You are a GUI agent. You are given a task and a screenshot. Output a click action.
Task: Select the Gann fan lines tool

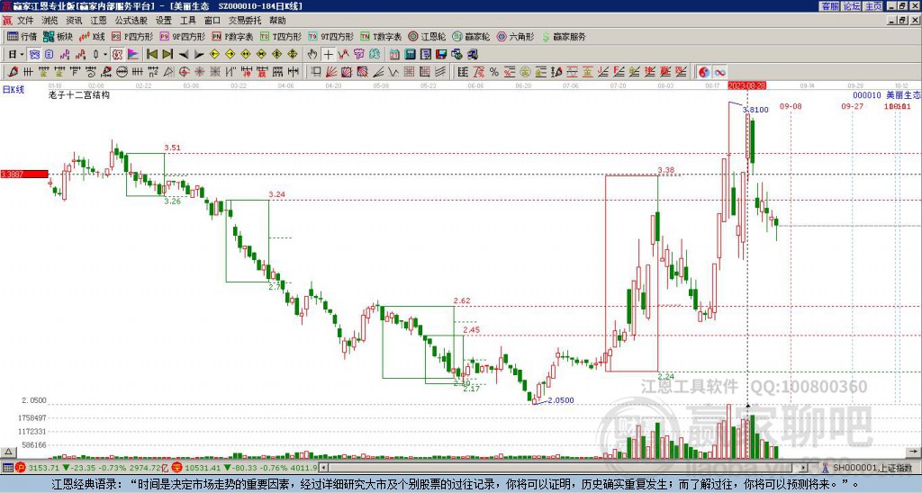(x=331, y=72)
